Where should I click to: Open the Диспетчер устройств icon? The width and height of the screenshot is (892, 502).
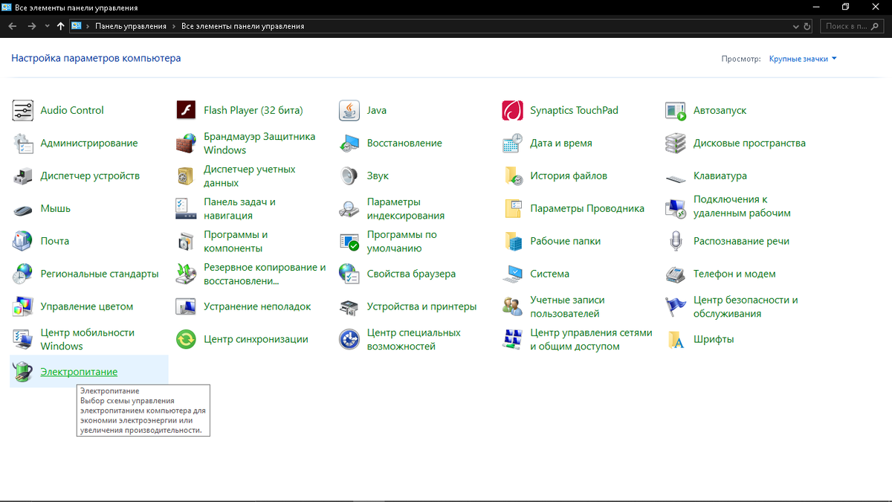23,176
